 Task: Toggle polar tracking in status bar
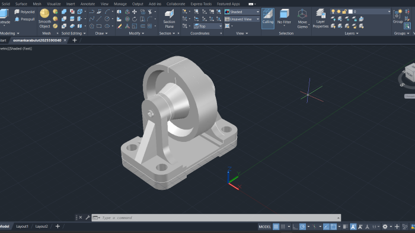point(302,226)
